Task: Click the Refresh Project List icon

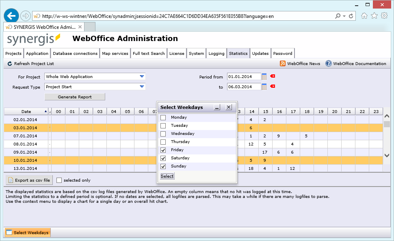Action: click(10, 64)
